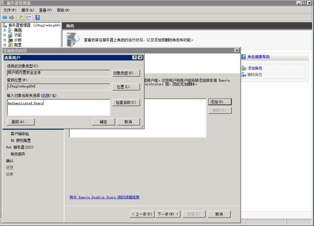The image size is (314, 226).
Task: Click the 诊断 tree node icon
Action: 10,40
